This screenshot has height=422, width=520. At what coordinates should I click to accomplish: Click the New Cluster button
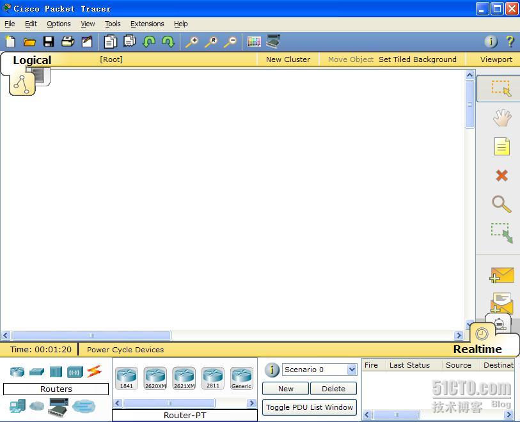288,59
